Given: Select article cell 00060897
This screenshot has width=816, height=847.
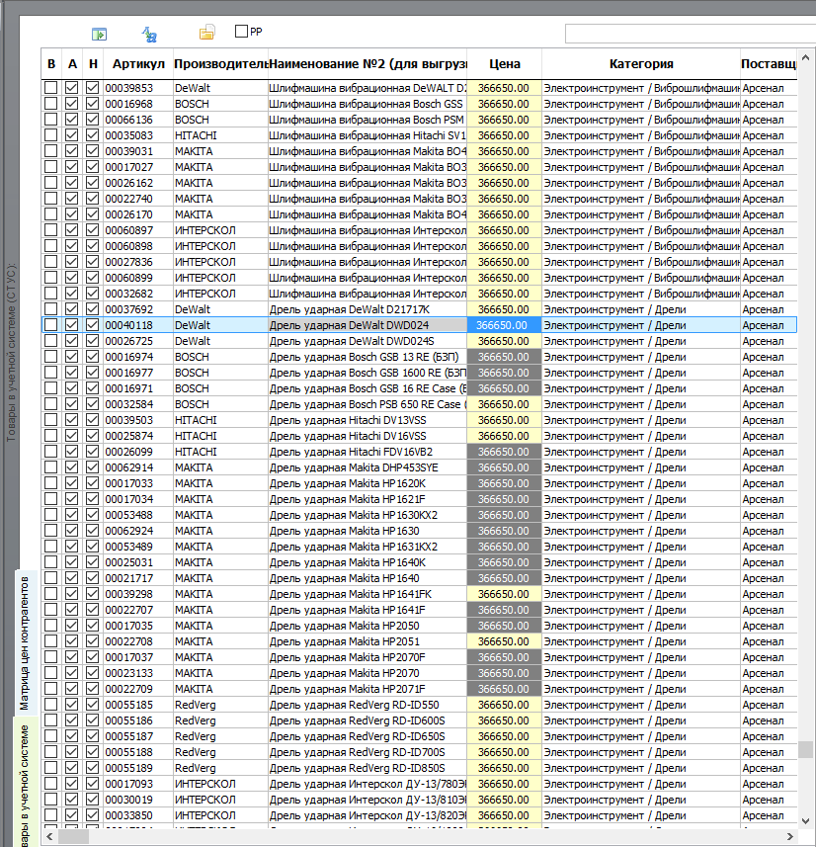Looking at the screenshot, I should (138, 230).
